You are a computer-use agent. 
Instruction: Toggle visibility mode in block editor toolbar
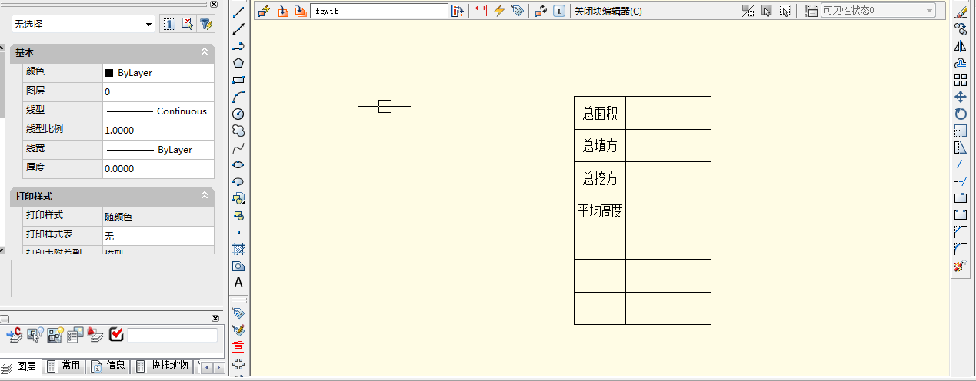click(747, 11)
